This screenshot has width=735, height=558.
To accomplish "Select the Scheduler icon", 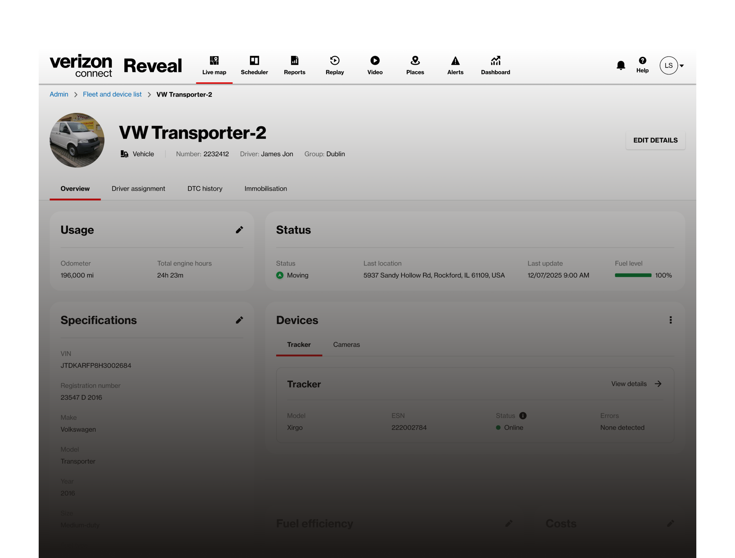I will click(254, 65).
